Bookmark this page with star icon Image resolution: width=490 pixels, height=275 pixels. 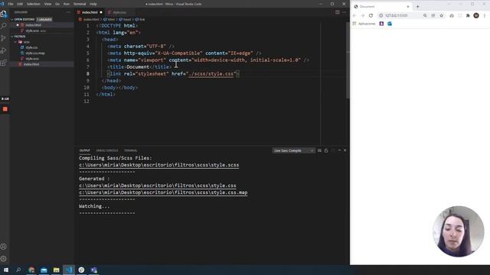[x=441, y=15]
